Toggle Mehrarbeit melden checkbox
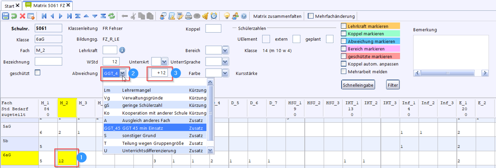Viewport: 496px width, 168px height. tap(344, 72)
